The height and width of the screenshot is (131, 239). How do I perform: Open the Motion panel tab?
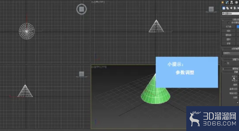(x=236, y=2)
